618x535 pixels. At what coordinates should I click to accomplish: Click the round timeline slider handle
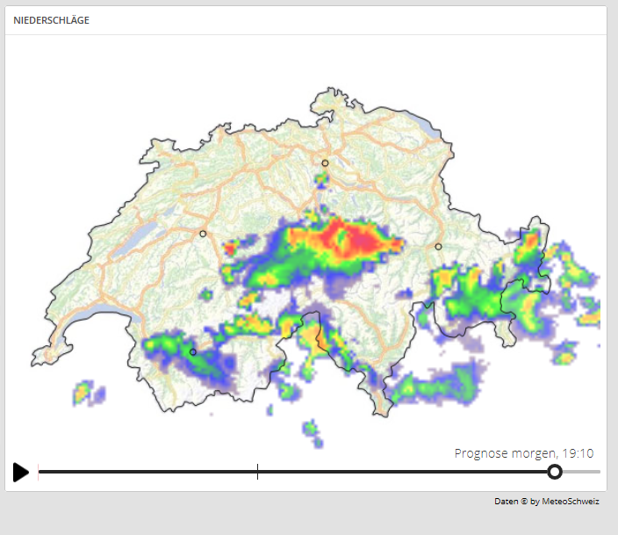coord(555,472)
